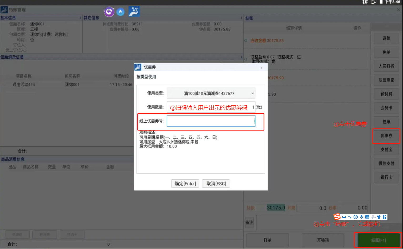Click the 优惠券 payment button
This screenshot has width=403, height=249.
(386, 136)
